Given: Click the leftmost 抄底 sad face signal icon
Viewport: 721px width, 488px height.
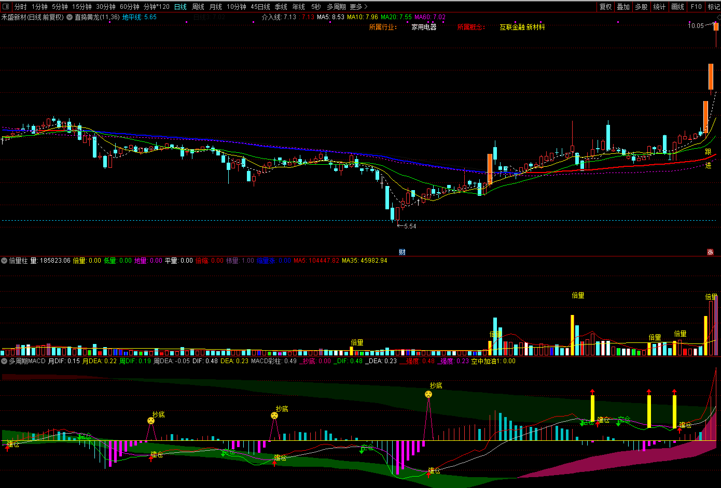Looking at the screenshot, I should [151, 421].
